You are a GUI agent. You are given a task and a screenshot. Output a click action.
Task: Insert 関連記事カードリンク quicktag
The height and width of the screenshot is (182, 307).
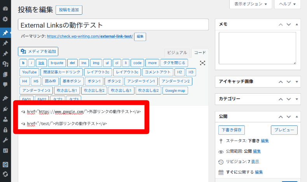[62, 72]
